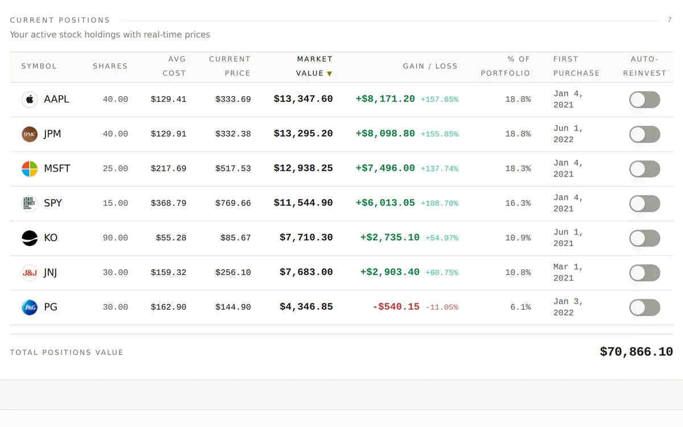This screenshot has width=683, height=427.
Task: Select the JNJ symbol text
Action: 50,273
